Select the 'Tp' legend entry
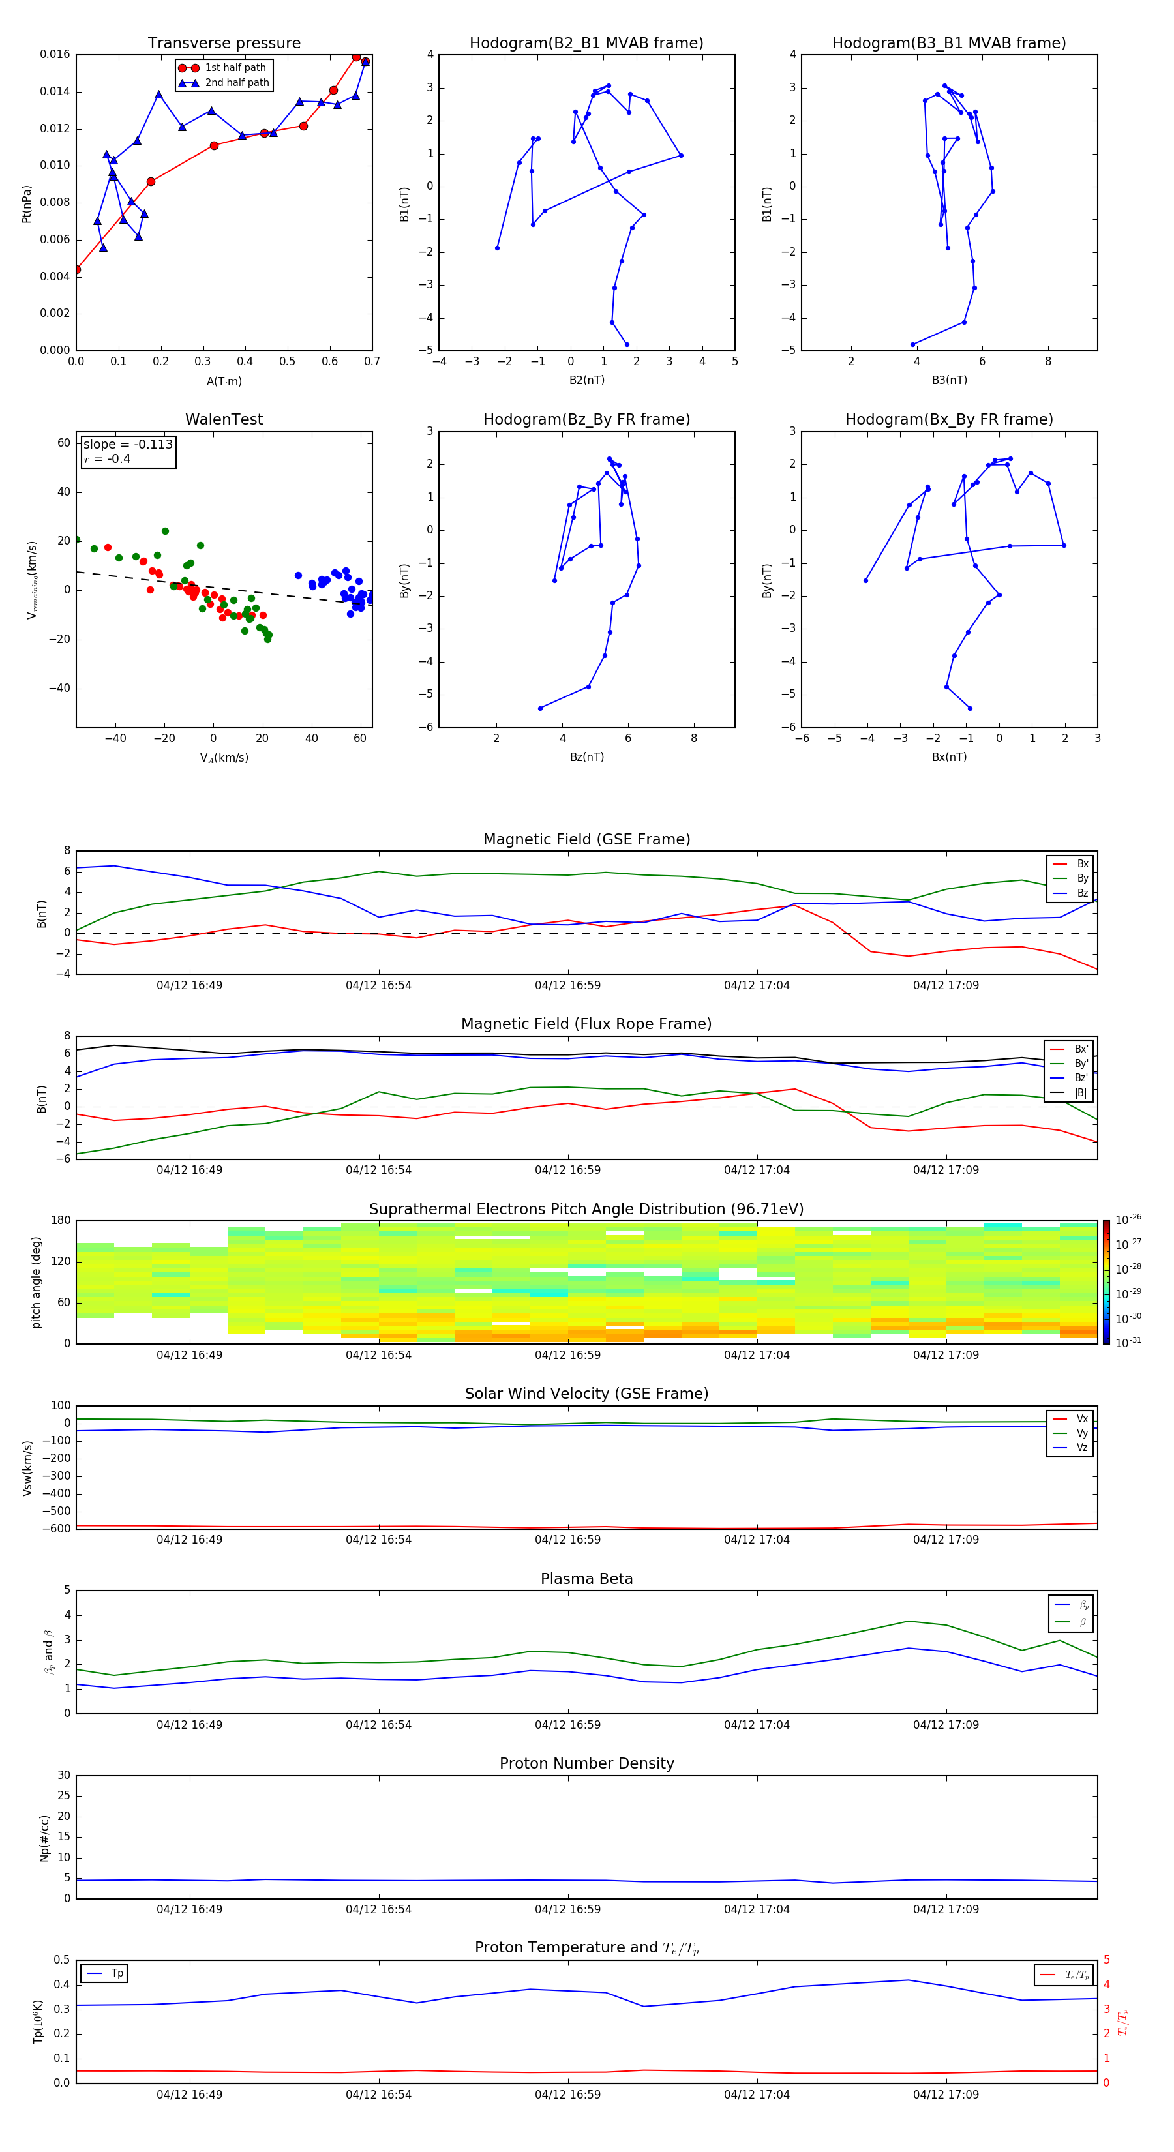 (x=104, y=1973)
